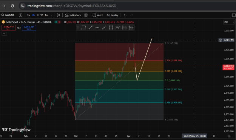The width and height of the screenshot is (236, 140).
Task: Click the plus button at crosshair price
Action: 221,40
